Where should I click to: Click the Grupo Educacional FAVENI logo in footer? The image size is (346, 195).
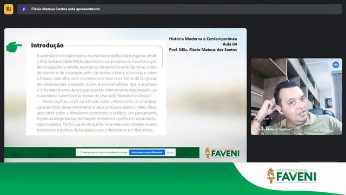point(291,175)
